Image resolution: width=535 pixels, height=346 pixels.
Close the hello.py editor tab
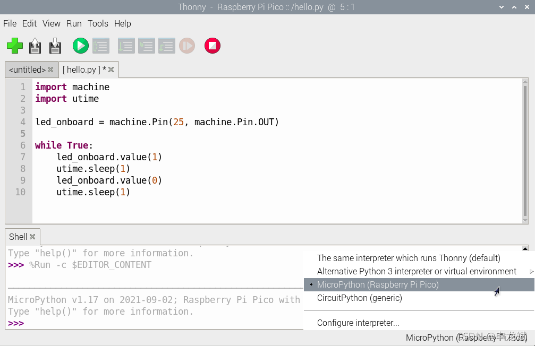(x=111, y=70)
